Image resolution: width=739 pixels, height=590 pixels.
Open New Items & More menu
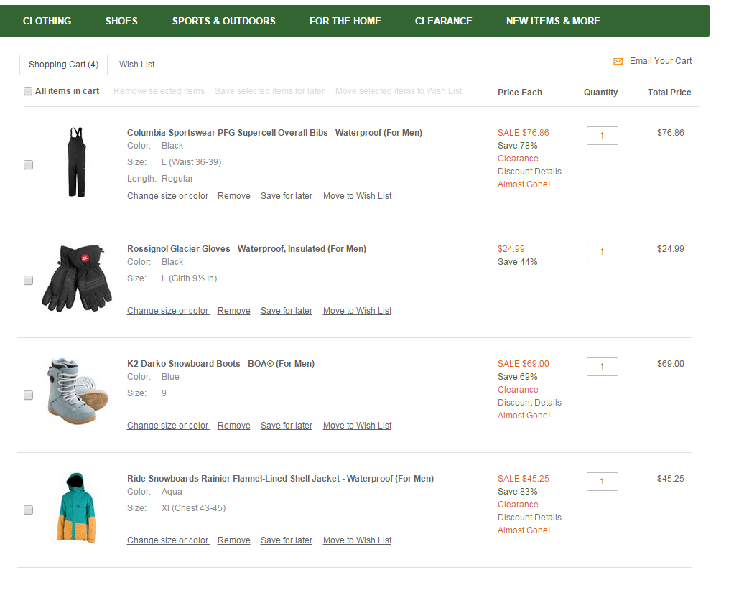click(x=553, y=21)
